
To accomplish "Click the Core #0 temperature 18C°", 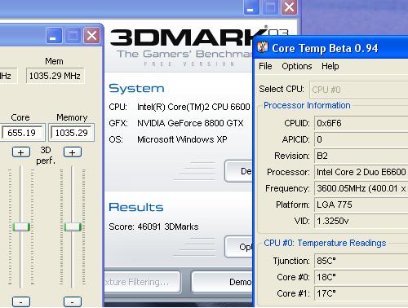I will pyautogui.click(x=361, y=277).
